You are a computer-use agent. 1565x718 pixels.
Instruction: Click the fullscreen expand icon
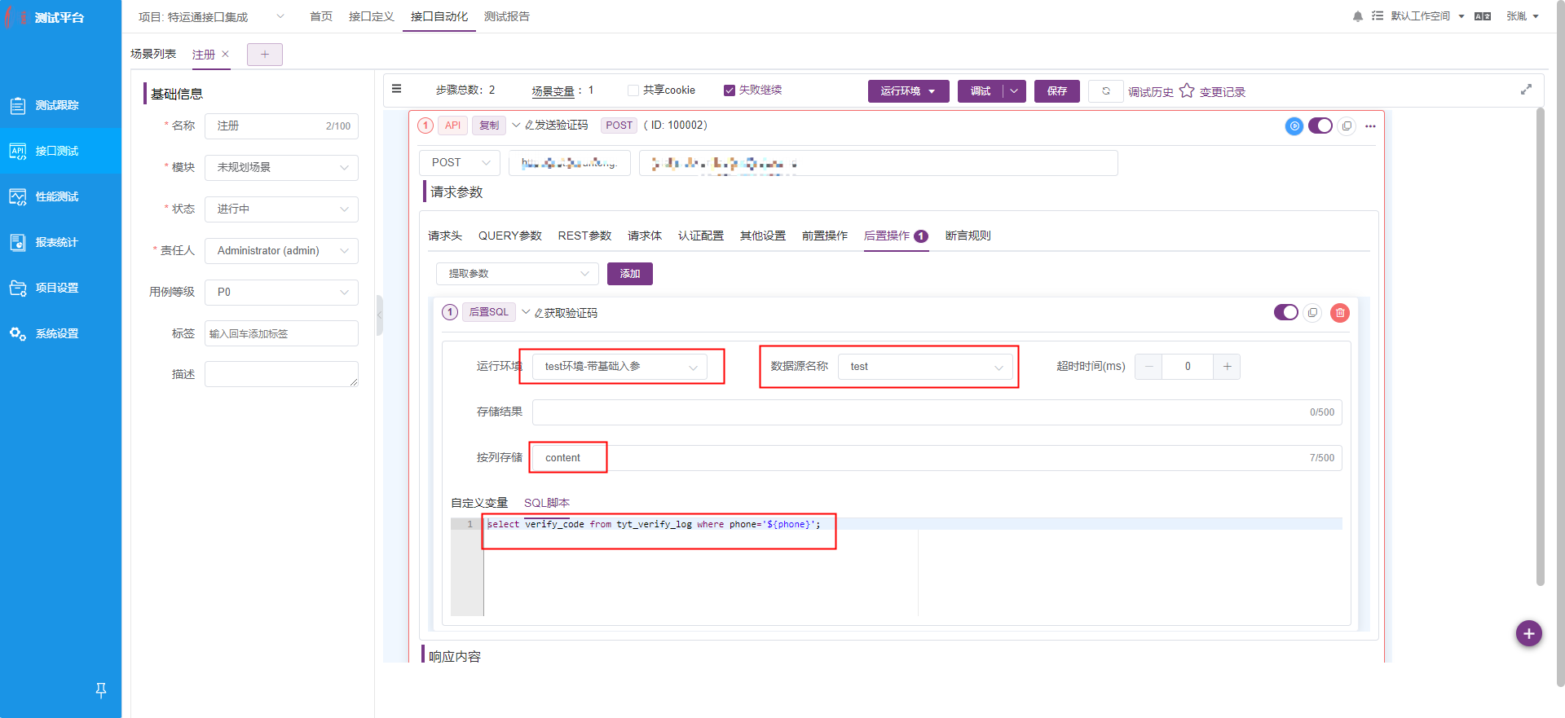1526,90
